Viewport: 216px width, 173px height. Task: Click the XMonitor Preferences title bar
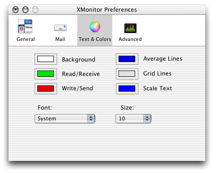pyautogui.click(x=107, y=9)
